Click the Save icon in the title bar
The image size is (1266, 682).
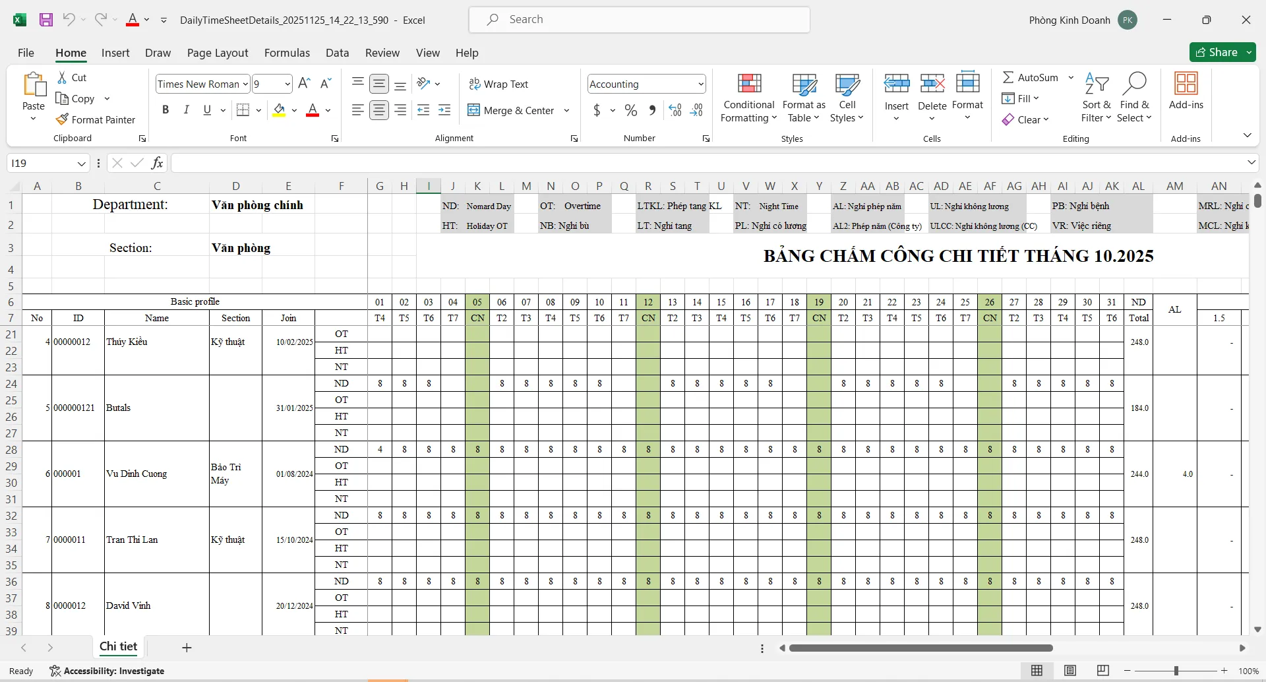46,20
